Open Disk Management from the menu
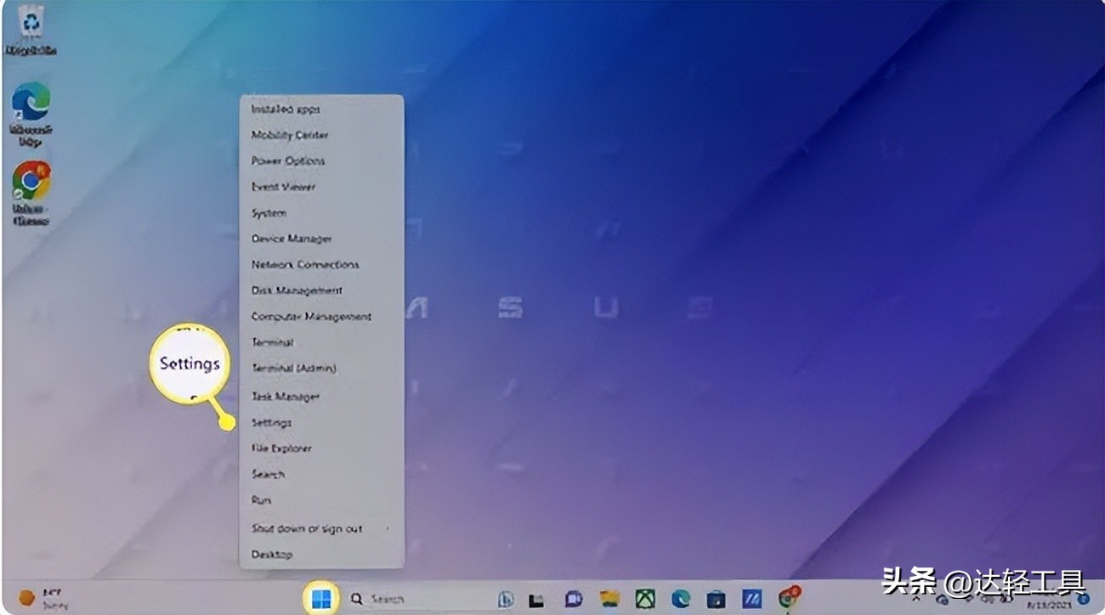The height and width of the screenshot is (615, 1105). coord(295,290)
